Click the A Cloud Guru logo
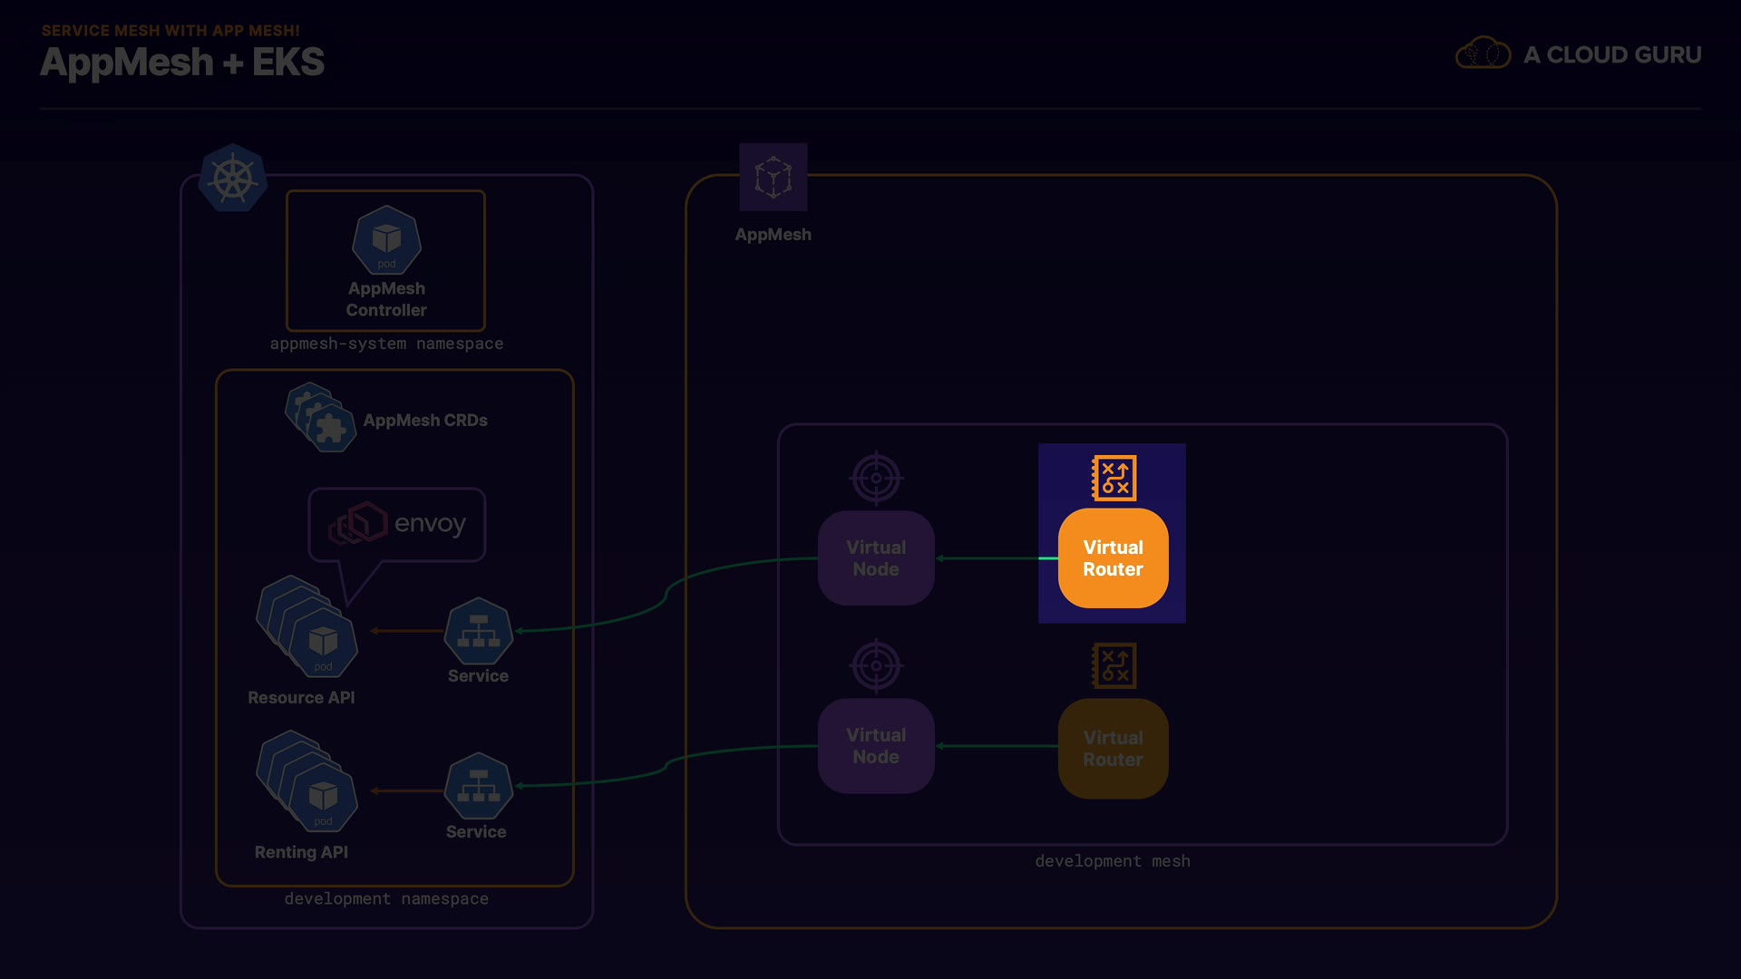The image size is (1741, 979). [1578, 54]
